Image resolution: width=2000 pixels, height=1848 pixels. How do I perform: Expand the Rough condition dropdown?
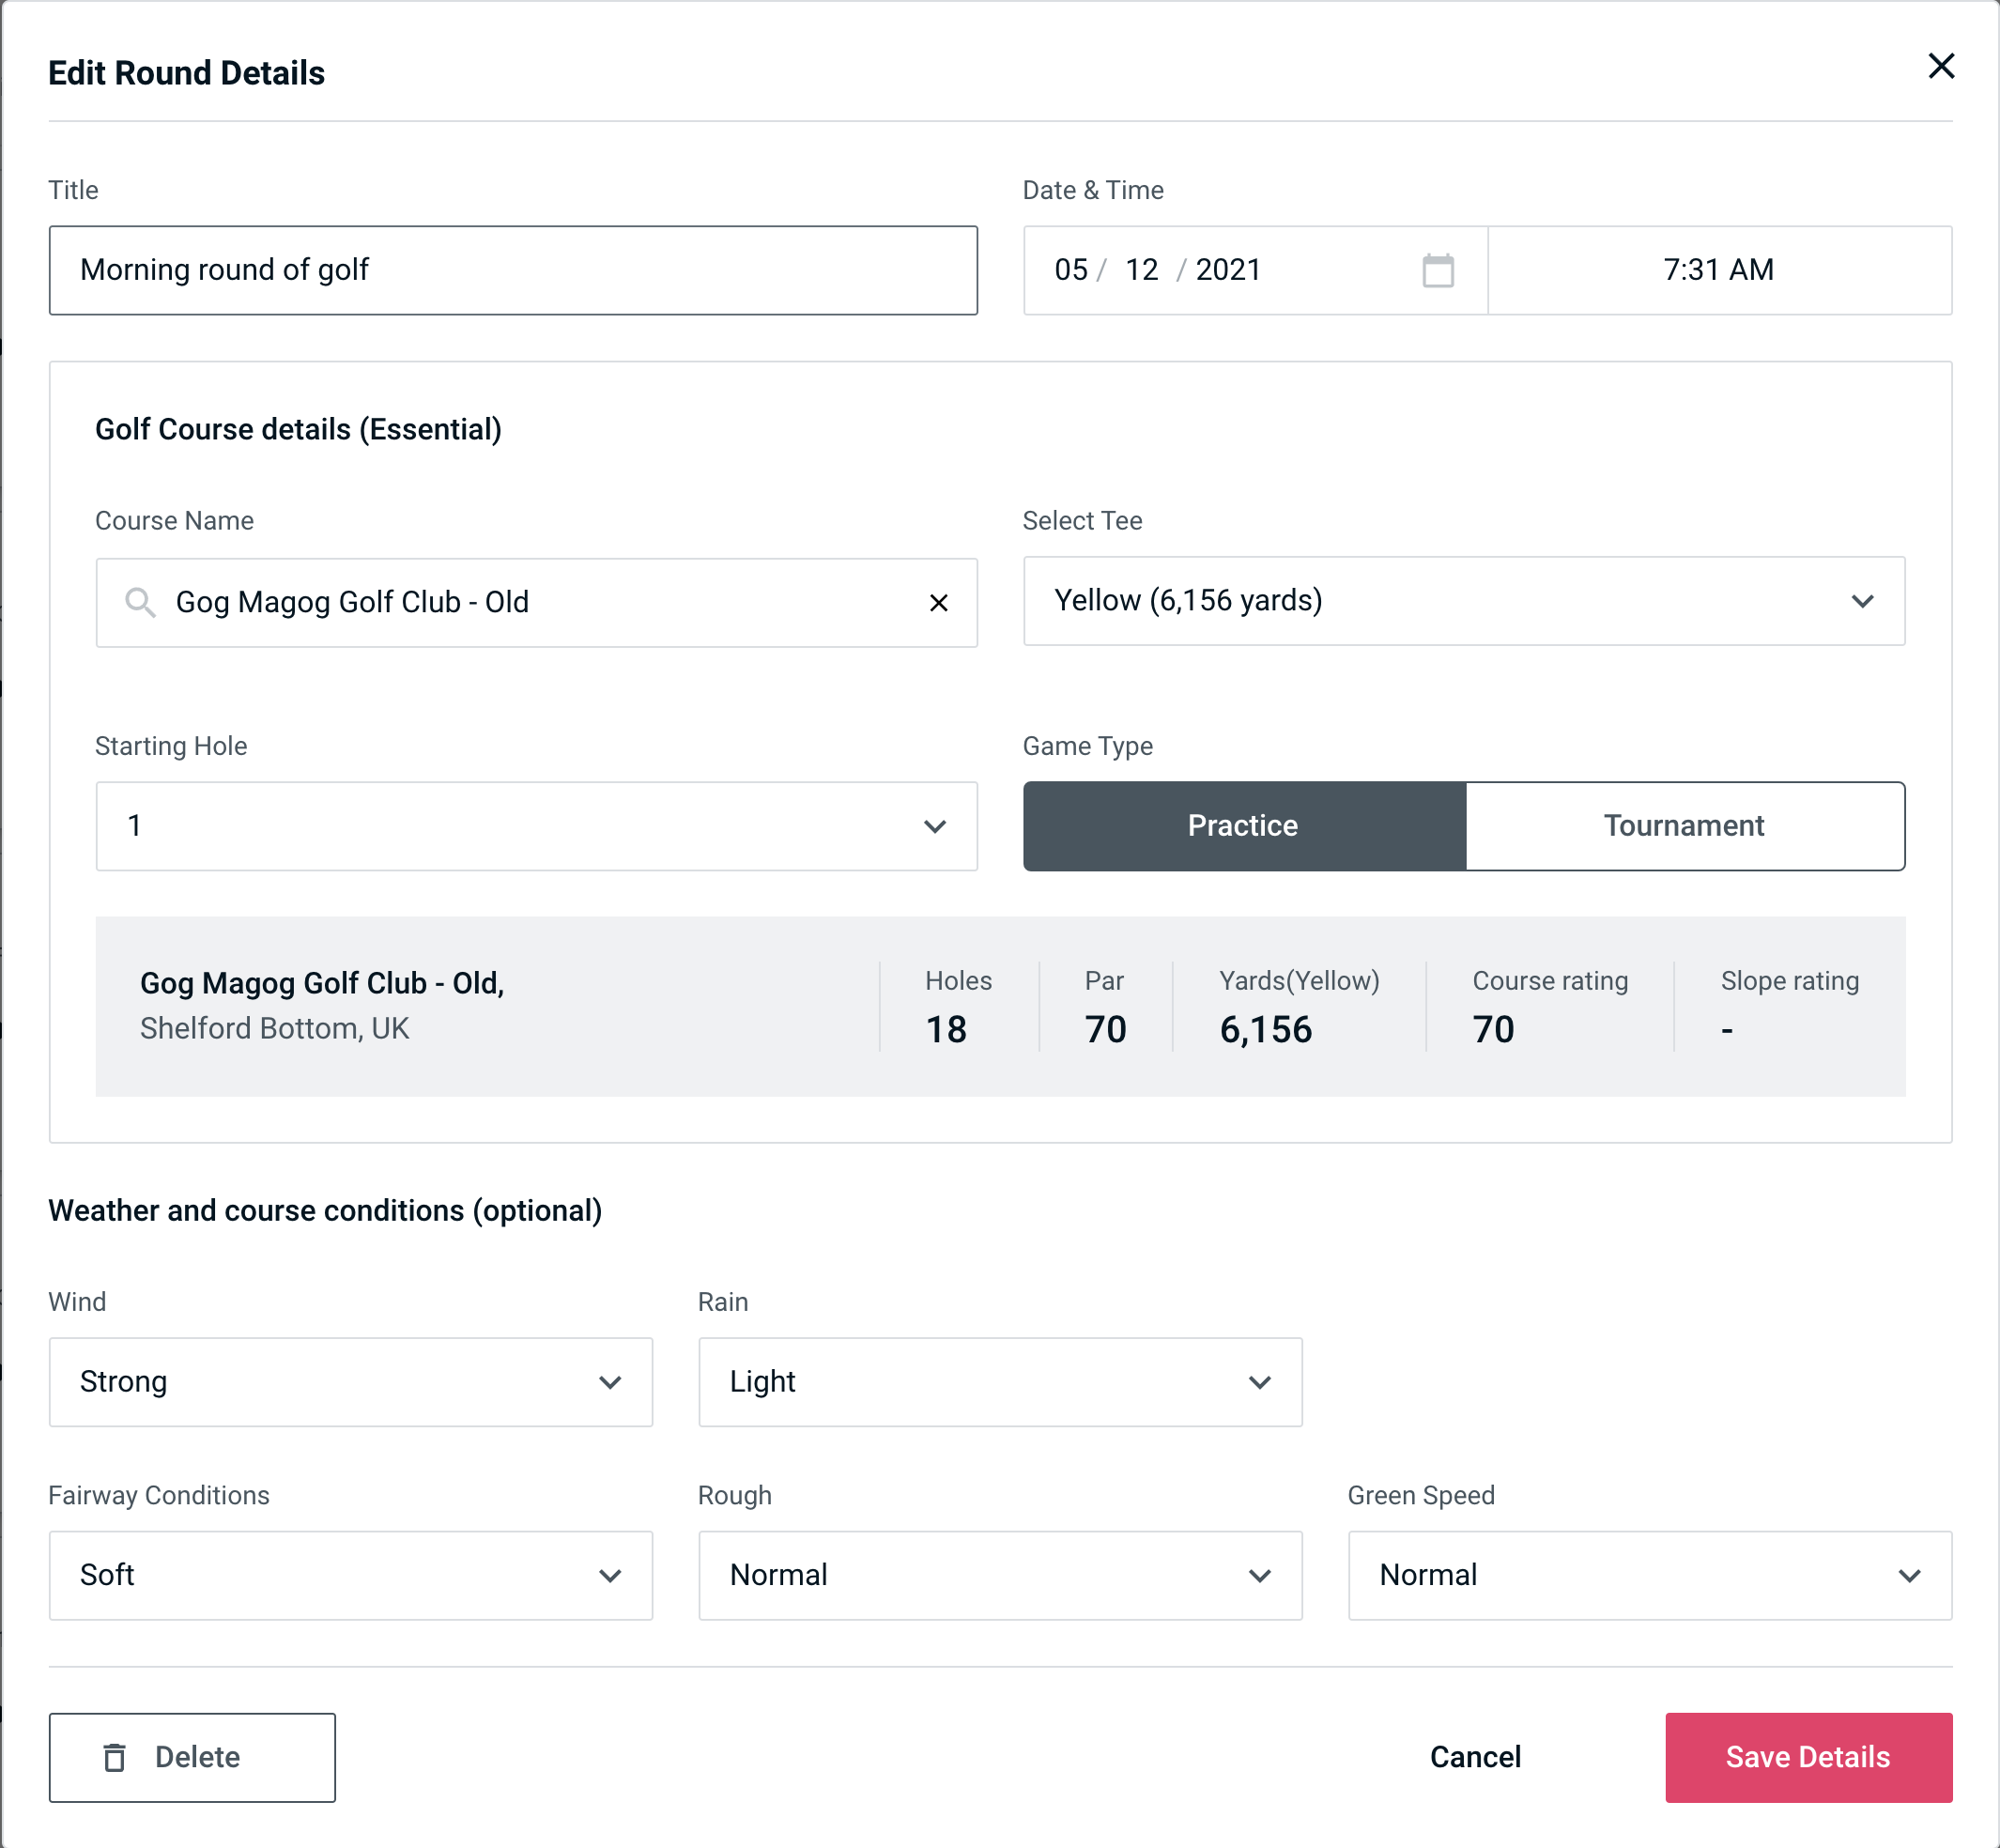(998, 1577)
